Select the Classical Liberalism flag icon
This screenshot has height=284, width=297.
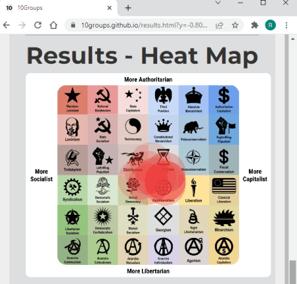pos(224,186)
